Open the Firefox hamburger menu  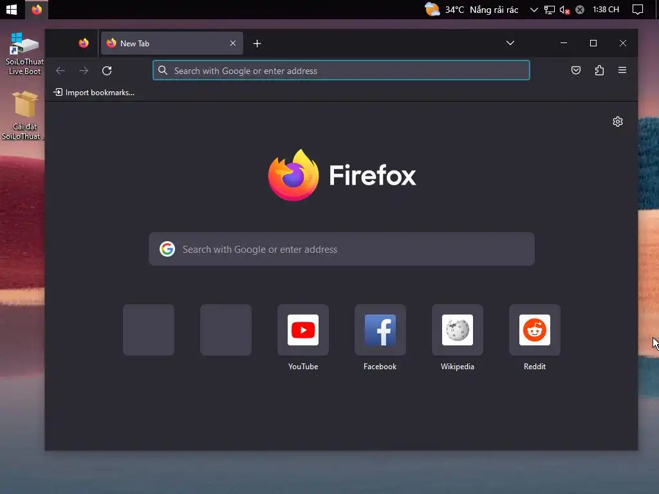click(622, 70)
